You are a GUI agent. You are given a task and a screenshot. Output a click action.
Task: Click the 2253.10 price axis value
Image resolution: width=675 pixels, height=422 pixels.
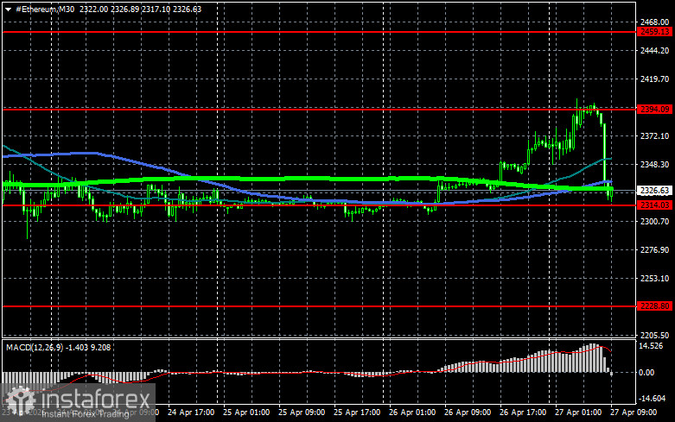coord(654,279)
